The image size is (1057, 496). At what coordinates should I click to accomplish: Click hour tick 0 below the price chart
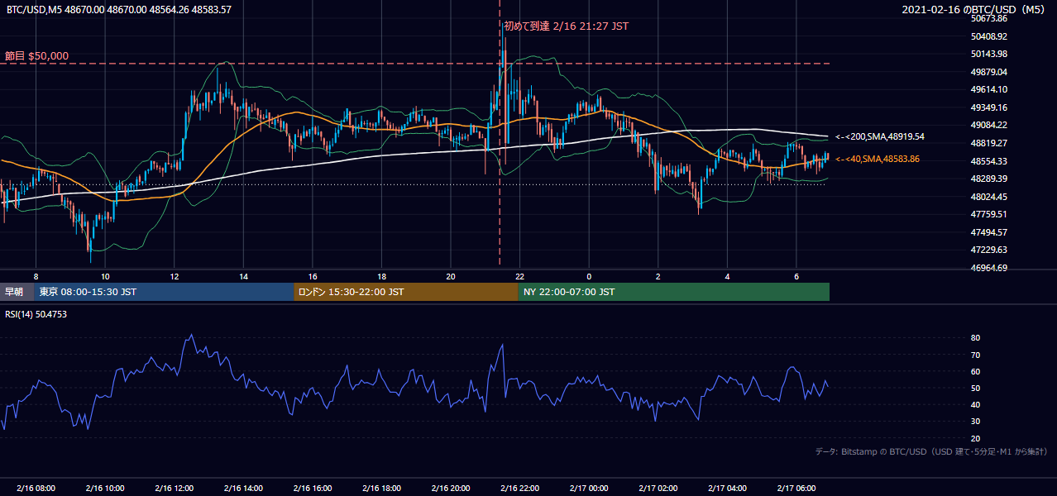589,276
